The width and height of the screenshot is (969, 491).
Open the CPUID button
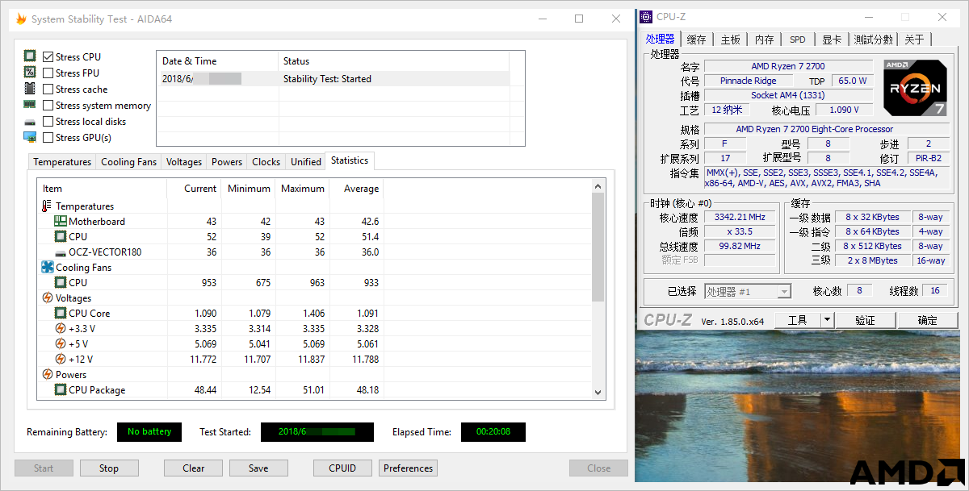click(343, 468)
